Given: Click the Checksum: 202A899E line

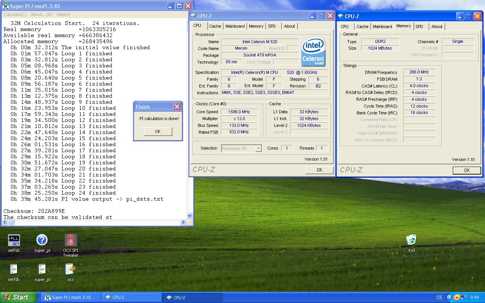Looking at the screenshot, I should (x=34, y=211).
